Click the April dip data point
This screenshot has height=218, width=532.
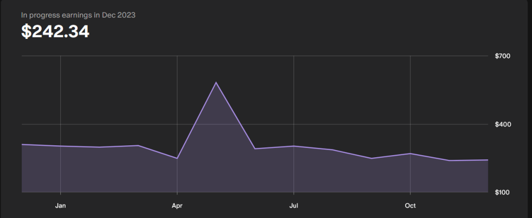coord(177,158)
